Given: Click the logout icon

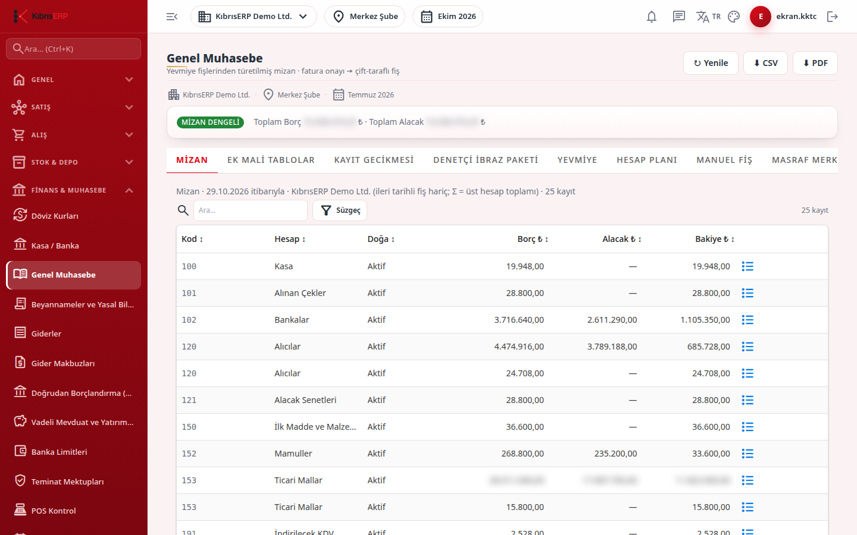Looking at the screenshot, I should click(833, 17).
